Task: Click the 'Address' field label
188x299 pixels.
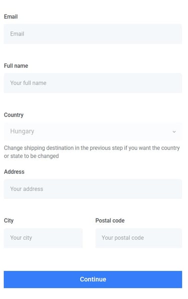Action: tap(14, 172)
